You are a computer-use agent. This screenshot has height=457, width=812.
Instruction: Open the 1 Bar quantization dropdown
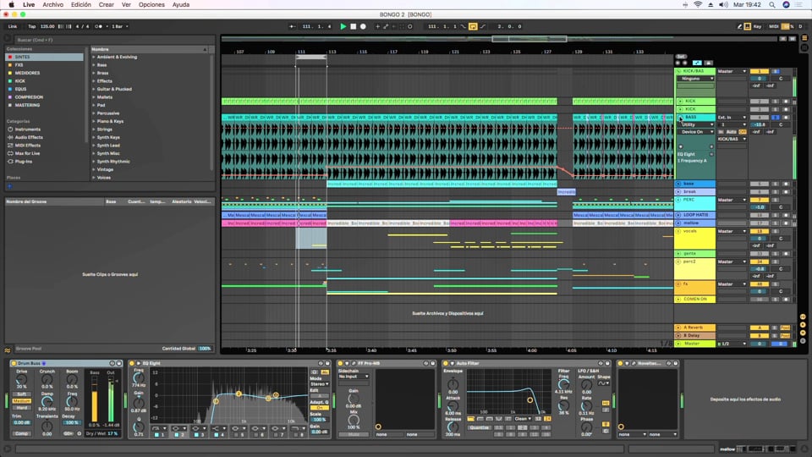(119, 26)
